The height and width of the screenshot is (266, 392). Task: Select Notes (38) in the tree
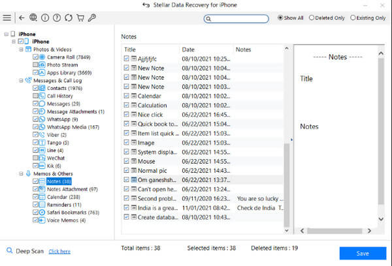tap(59, 181)
